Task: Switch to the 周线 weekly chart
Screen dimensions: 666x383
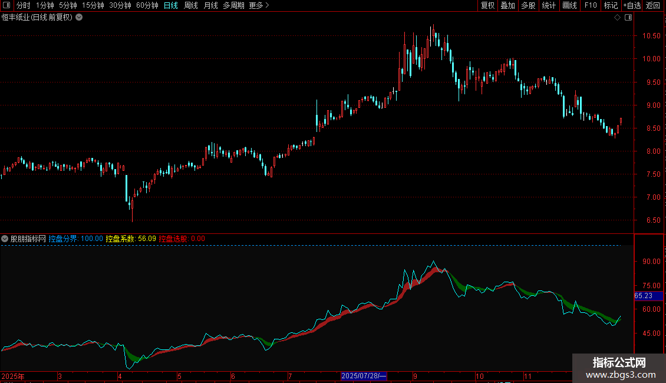Action: pyautogui.click(x=191, y=5)
